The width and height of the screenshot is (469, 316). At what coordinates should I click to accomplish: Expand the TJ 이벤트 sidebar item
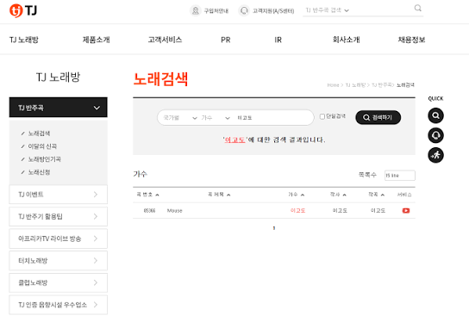59,195
